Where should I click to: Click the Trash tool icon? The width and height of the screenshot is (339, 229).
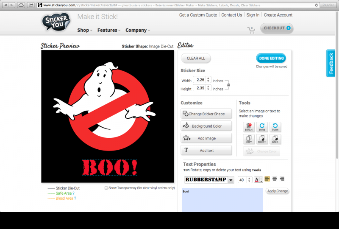(x=249, y=127)
